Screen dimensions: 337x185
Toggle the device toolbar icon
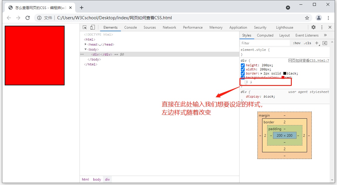pyautogui.click(x=92, y=27)
